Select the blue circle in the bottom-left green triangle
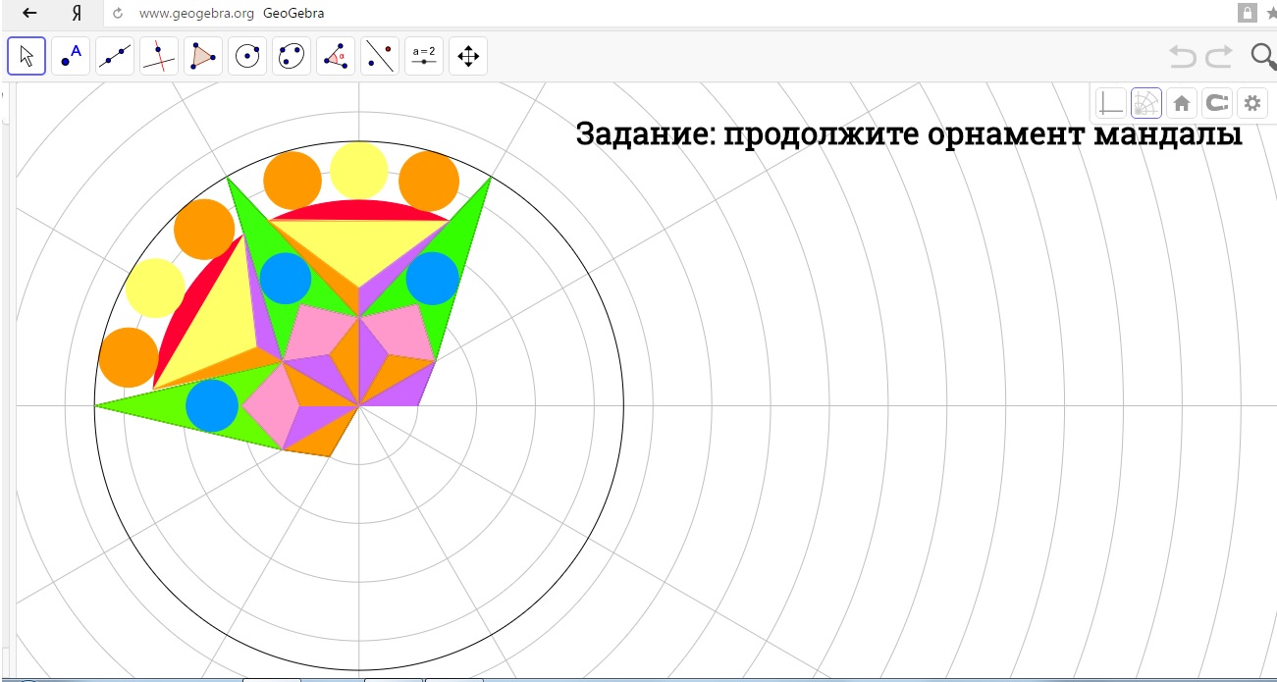Viewport: 1277px width, 682px height. pyautogui.click(x=212, y=405)
